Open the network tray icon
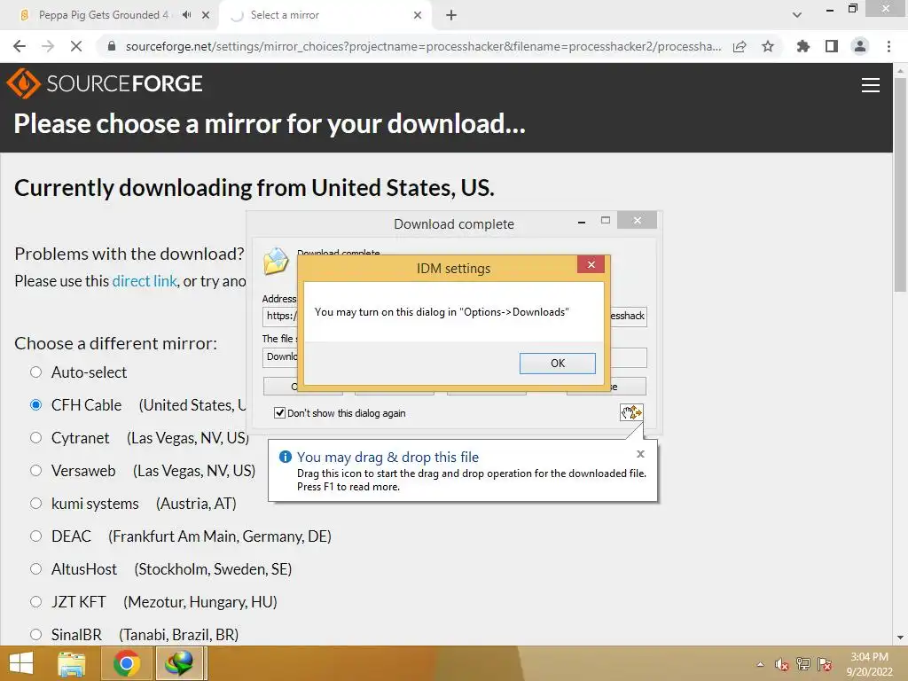The height and width of the screenshot is (681, 908). tap(802, 664)
